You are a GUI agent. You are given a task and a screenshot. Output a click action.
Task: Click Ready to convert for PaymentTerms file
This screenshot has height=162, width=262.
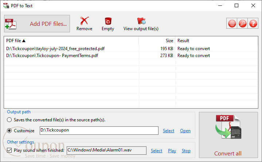coord(193,56)
